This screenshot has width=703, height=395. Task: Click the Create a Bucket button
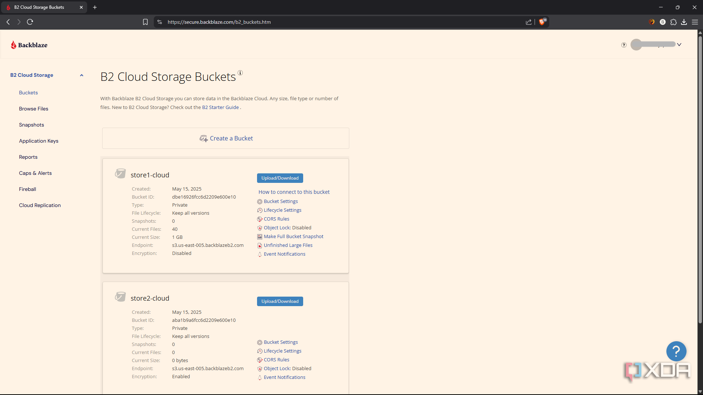click(226, 138)
